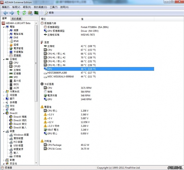Switch to the 我的最愛 favorites tab

point(16,19)
